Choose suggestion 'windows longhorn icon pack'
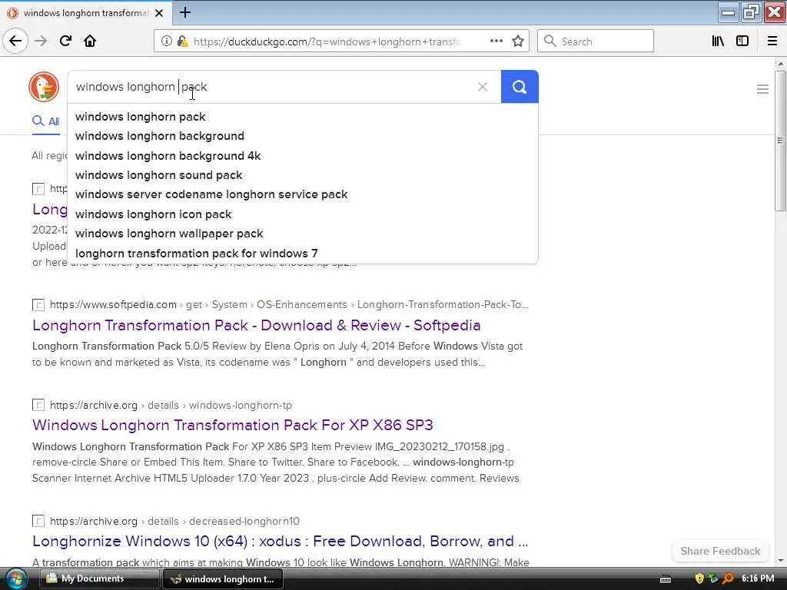 303,214
